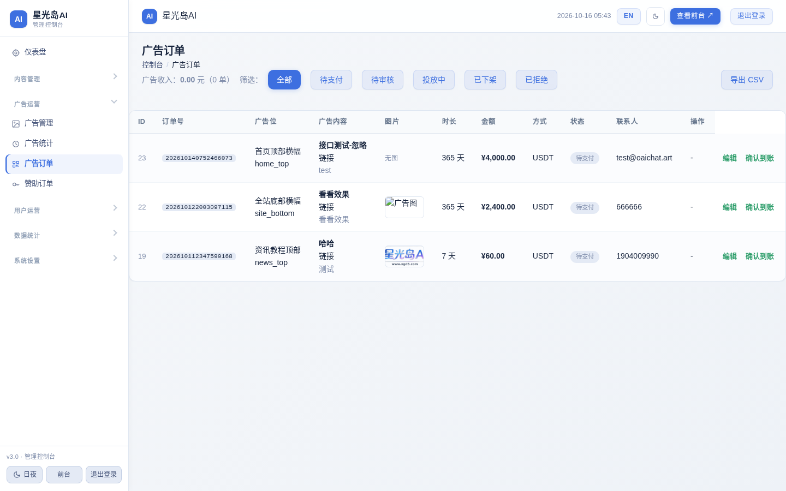Click the header AI logo icon
The height and width of the screenshot is (491, 786).
(x=150, y=16)
